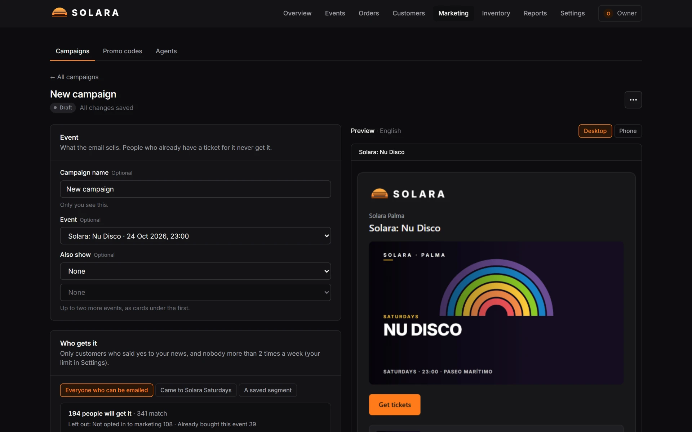Click the 'Solara Palma' venue text in preview

(x=386, y=216)
